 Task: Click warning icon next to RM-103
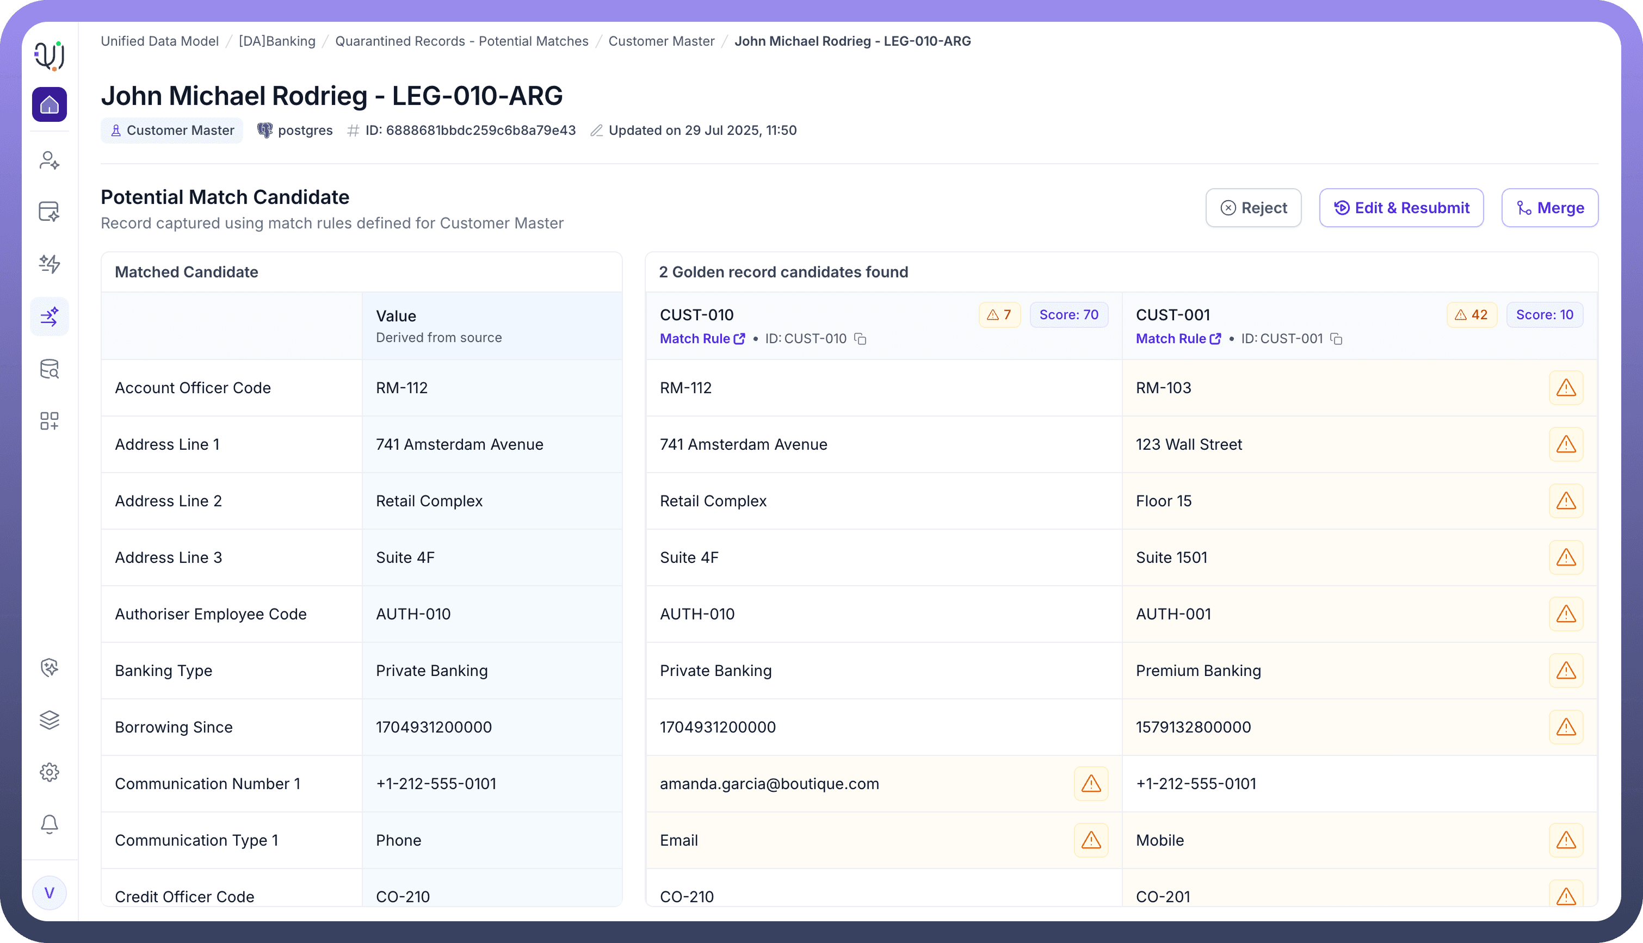coord(1565,388)
